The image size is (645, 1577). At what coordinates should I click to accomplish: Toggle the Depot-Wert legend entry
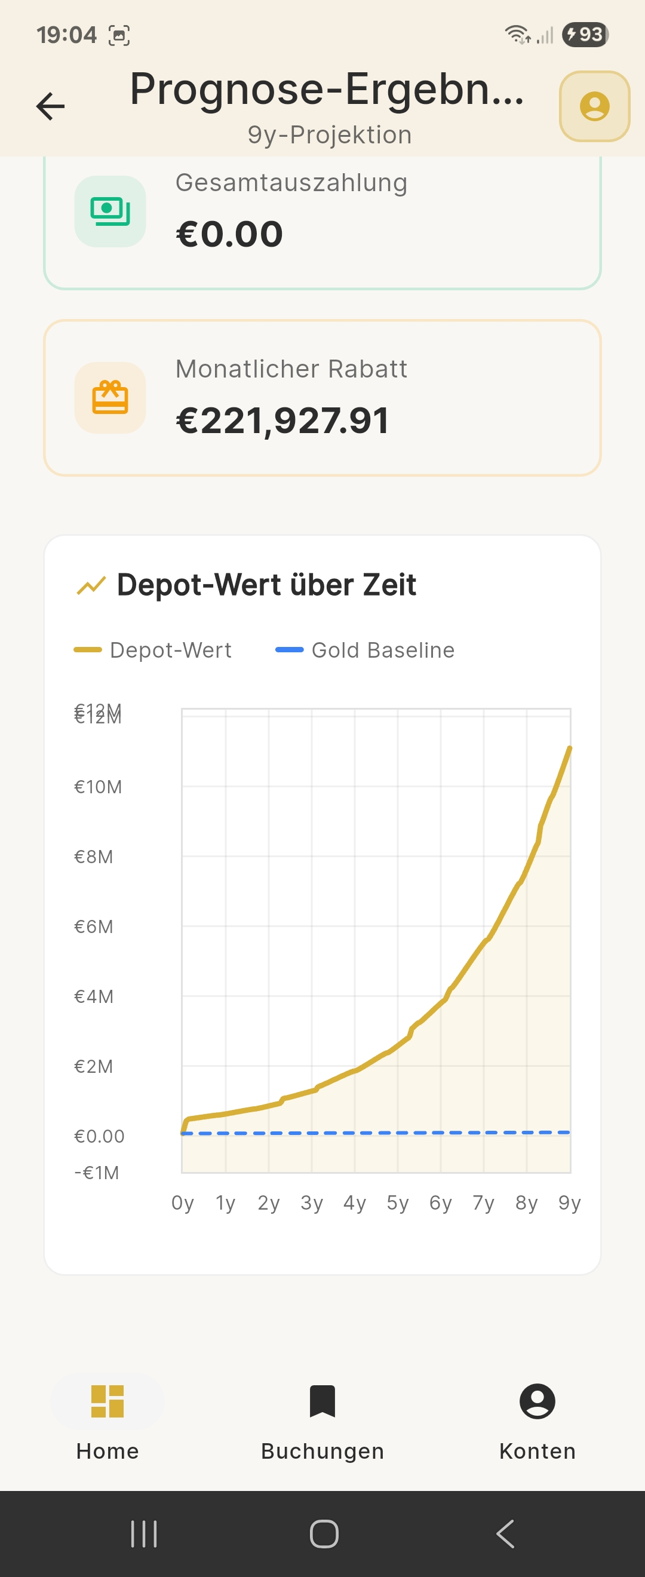[153, 650]
